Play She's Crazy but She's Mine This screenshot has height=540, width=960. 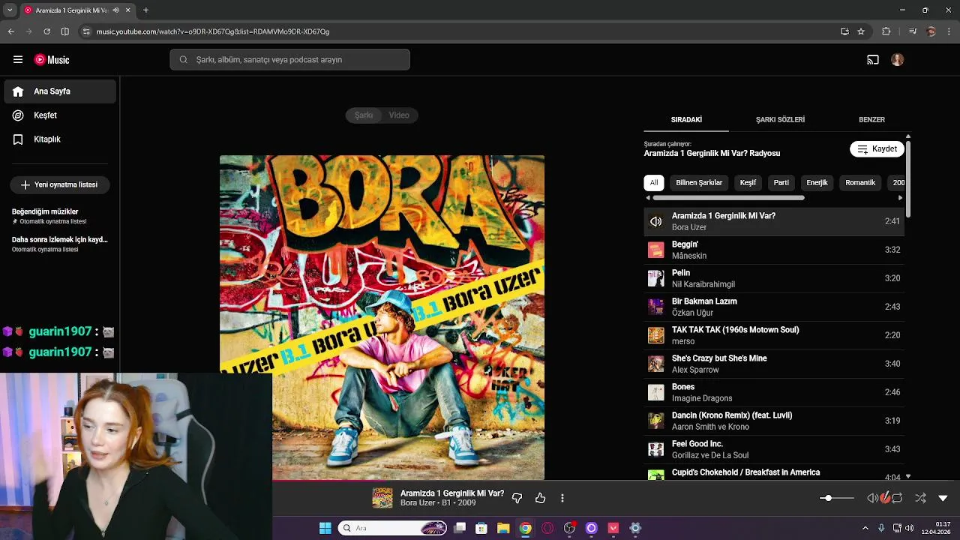(x=774, y=364)
